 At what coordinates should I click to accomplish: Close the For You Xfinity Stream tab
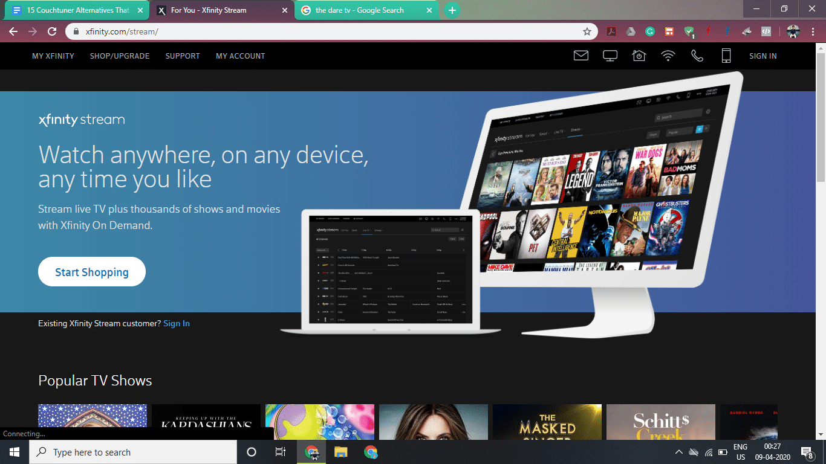click(284, 10)
